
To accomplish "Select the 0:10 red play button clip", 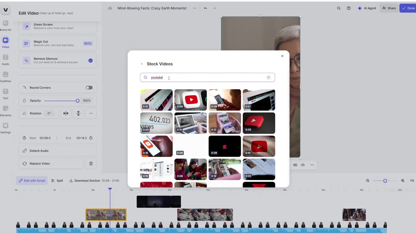I will 259,146.
